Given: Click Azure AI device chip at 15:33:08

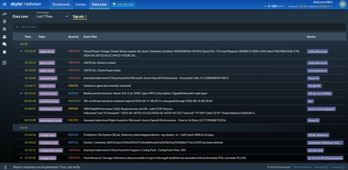Looking at the screenshot, I should click(x=313, y=78).
